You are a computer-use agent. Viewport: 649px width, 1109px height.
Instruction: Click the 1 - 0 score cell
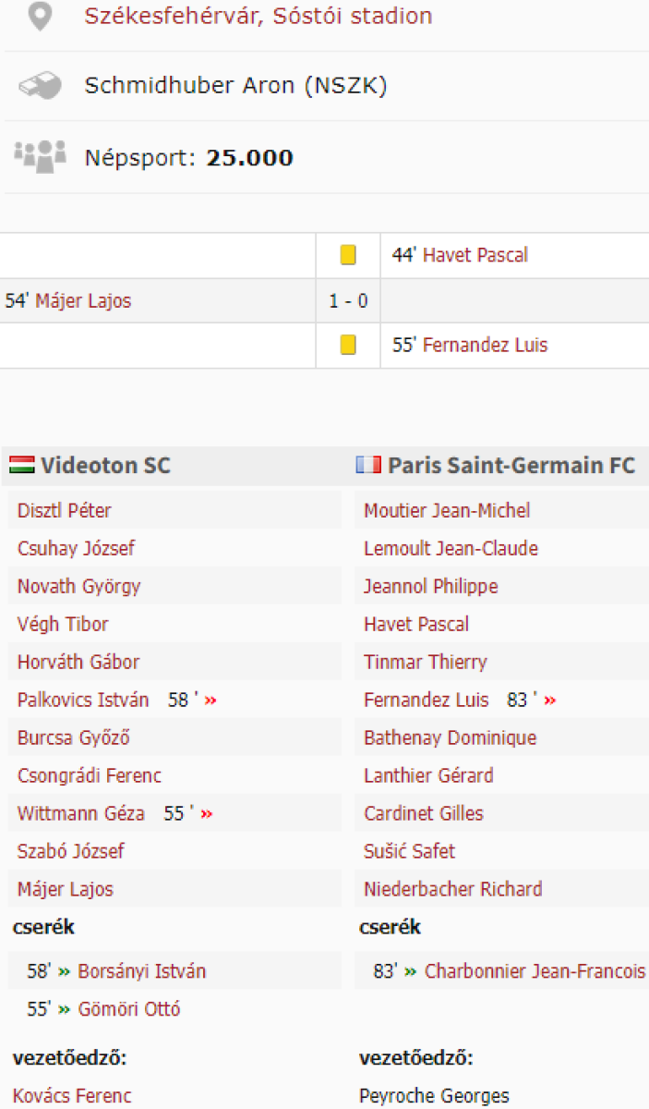[348, 301]
